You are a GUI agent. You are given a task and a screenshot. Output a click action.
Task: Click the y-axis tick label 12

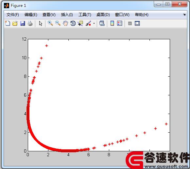(x=24, y=39)
